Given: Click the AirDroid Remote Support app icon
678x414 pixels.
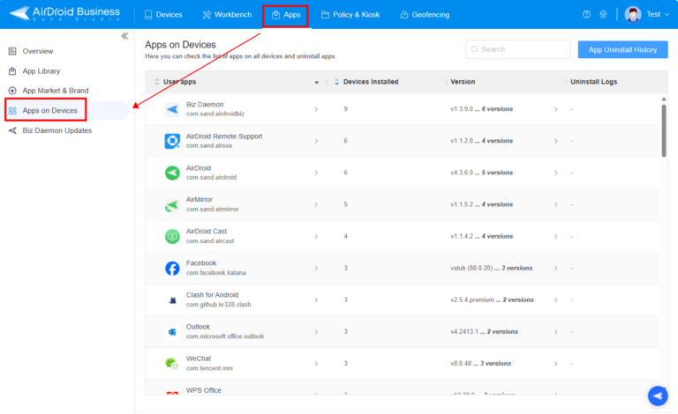Looking at the screenshot, I should point(172,141).
